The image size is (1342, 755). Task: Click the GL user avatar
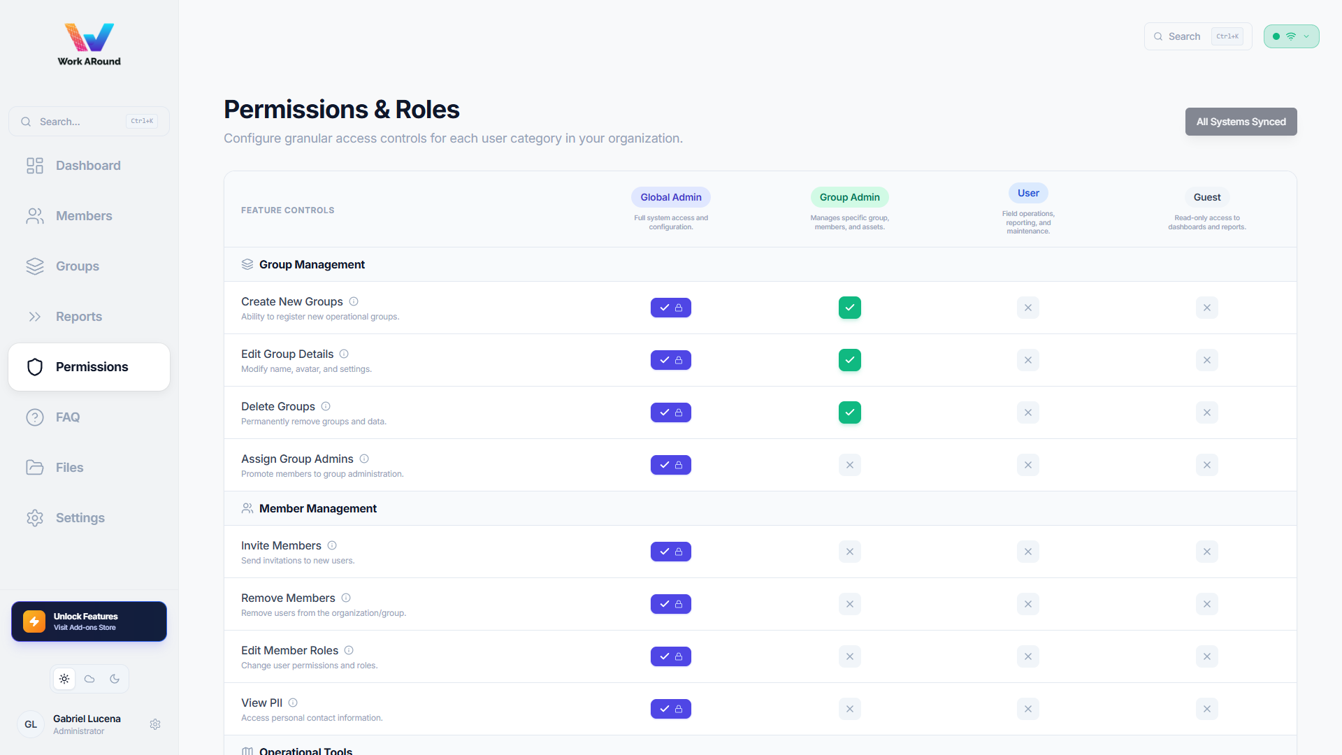31,724
